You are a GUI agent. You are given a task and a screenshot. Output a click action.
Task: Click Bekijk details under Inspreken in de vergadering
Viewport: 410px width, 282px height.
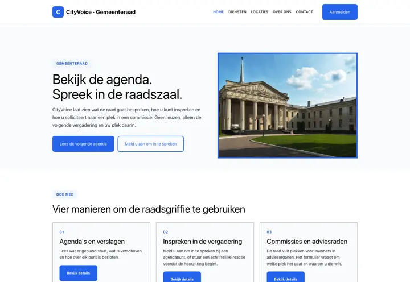(x=182, y=277)
